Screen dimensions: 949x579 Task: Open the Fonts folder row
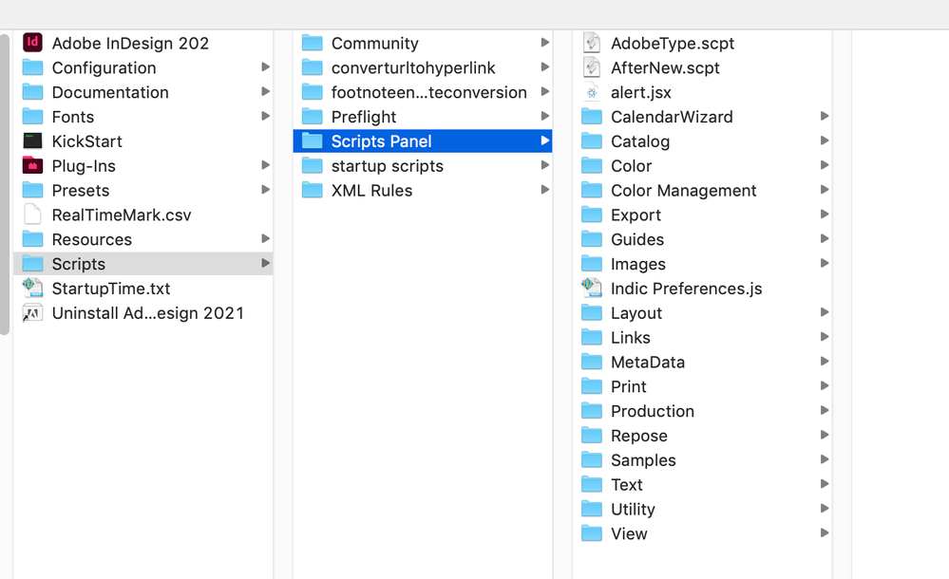[142, 116]
